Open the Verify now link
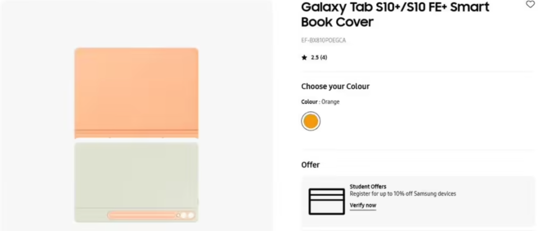Image resolution: width=538 pixels, height=231 pixels. [363, 205]
